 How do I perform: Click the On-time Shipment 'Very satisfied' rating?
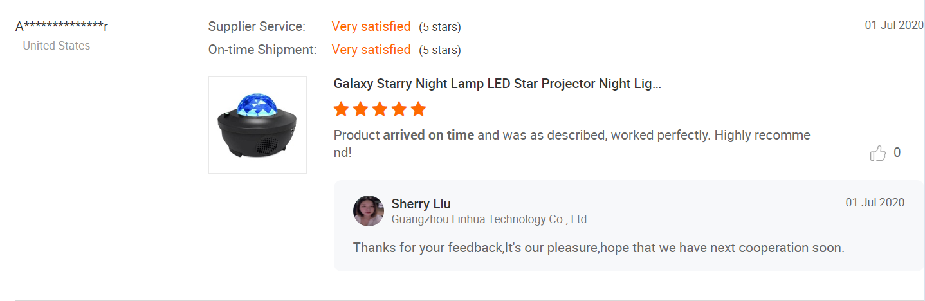click(x=371, y=50)
